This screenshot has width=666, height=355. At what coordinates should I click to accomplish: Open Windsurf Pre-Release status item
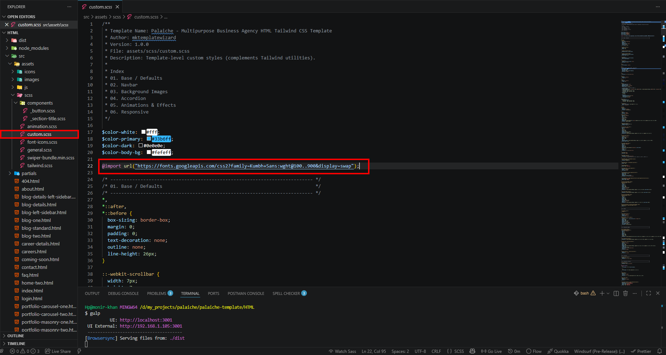tap(600, 351)
